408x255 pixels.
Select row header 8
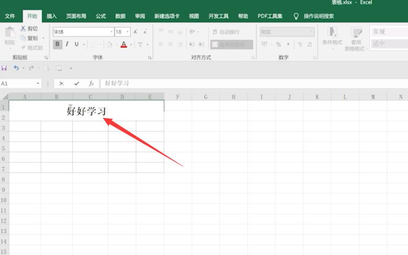[4, 180]
